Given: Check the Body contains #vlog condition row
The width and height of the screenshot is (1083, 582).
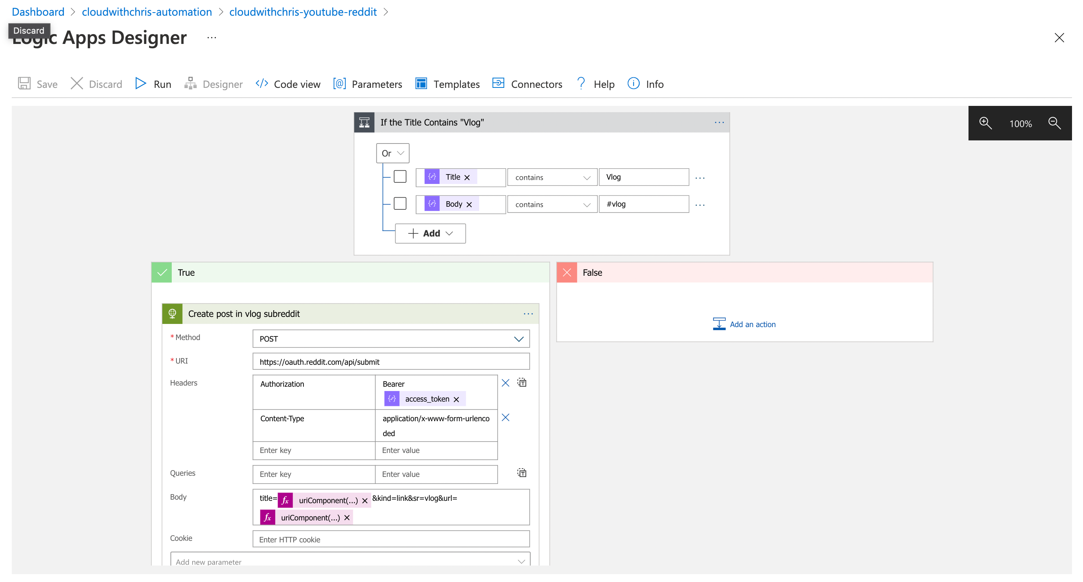Looking at the screenshot, I should point(400,204).
